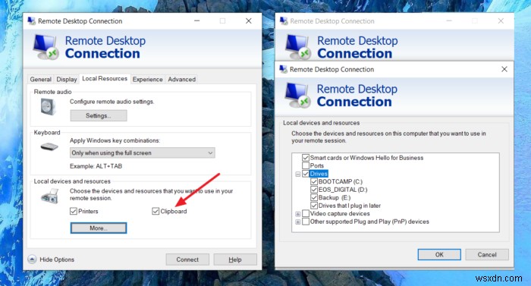
Task: Click Cancel in devices dialog
Action: pyautogui.click(x=487, y=254)
